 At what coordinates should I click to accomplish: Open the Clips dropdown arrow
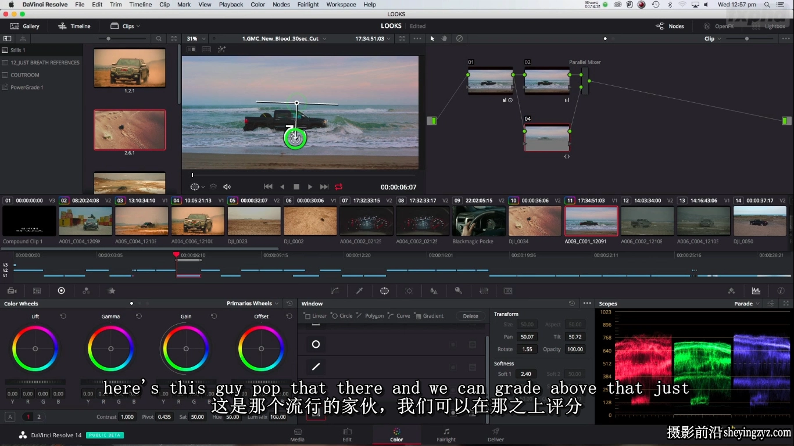(138, 26)
